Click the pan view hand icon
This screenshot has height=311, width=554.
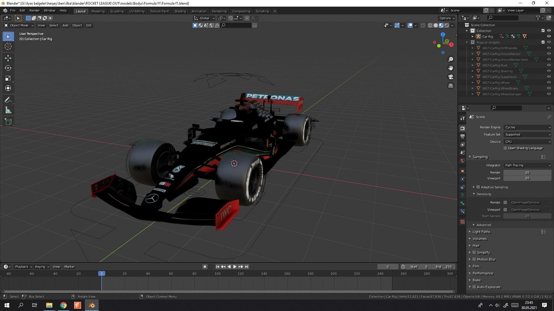point(451,68)
